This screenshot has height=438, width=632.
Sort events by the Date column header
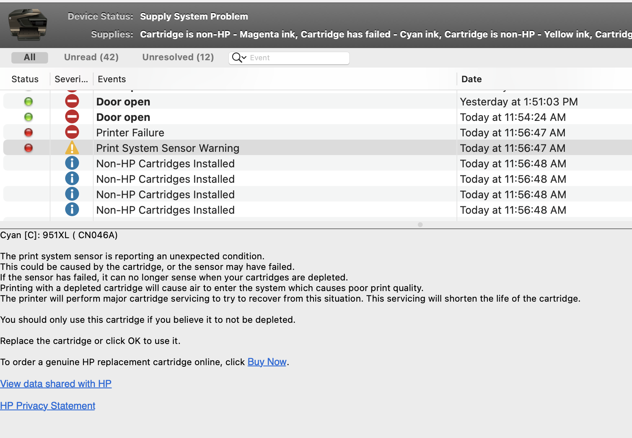click(x=471, y=79)
